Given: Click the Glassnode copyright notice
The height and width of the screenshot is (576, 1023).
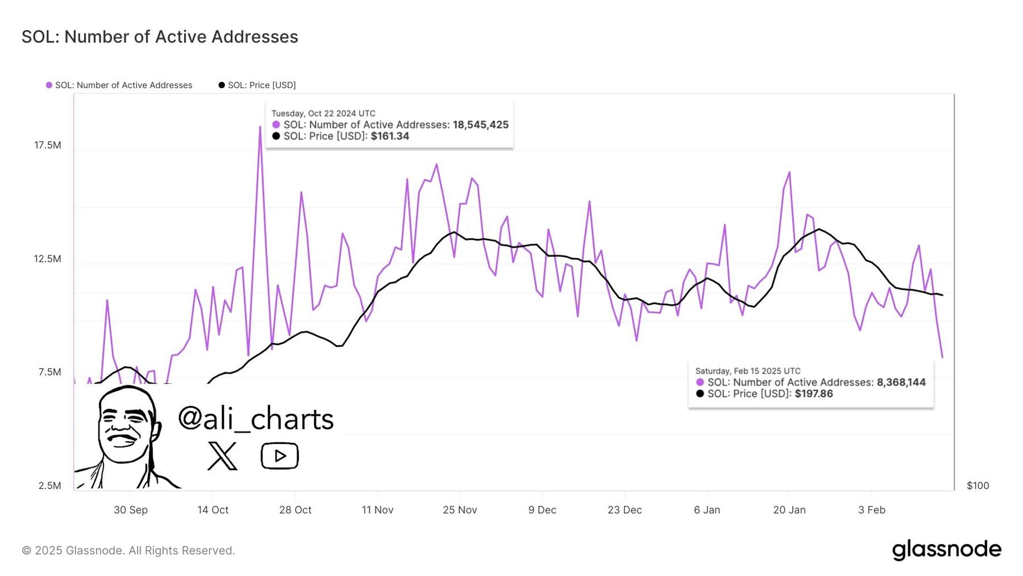Looking at the screenshot, I should point(128,551).
